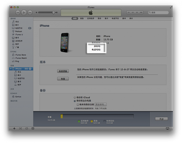
Task: Switch to the 应用程序 tab
Action: tap(91, 18)
